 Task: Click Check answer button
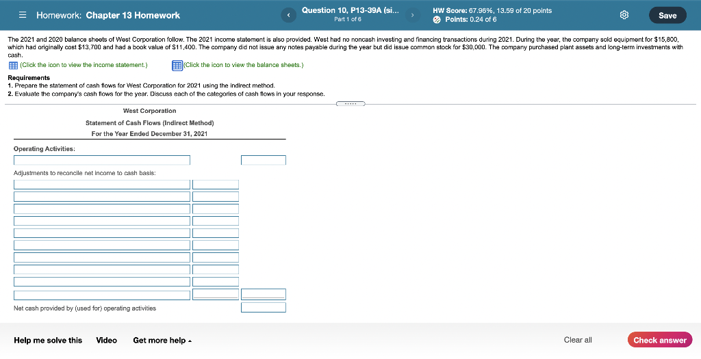(x=660, y=341)
